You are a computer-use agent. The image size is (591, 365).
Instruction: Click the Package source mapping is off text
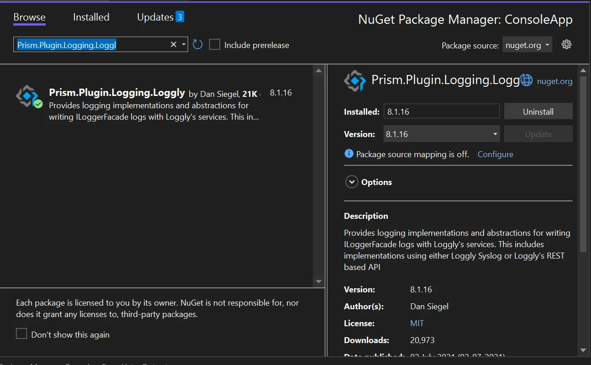[412, 154]
